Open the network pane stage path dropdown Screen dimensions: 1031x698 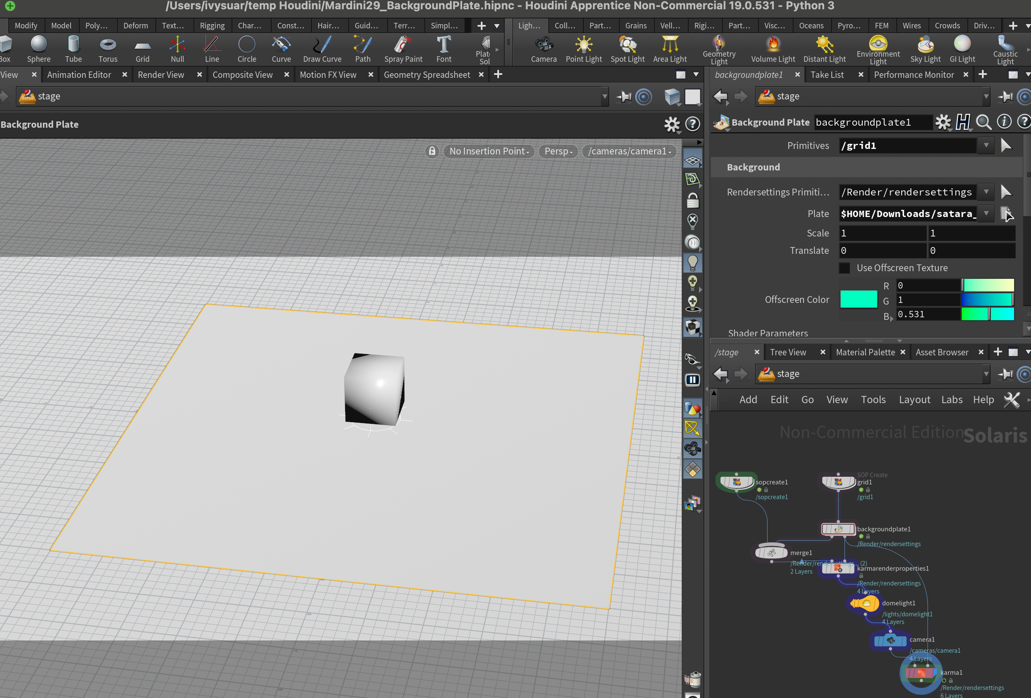point(986,374)
